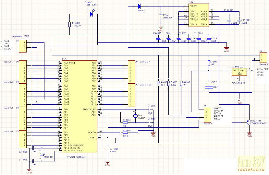Select the P7 port B 0-7 header
Viewport: 269px width, 175px height.
pos(132,72)
